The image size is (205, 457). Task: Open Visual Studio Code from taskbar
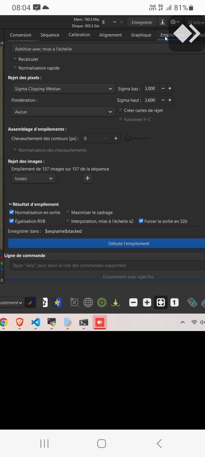(36, 322)
